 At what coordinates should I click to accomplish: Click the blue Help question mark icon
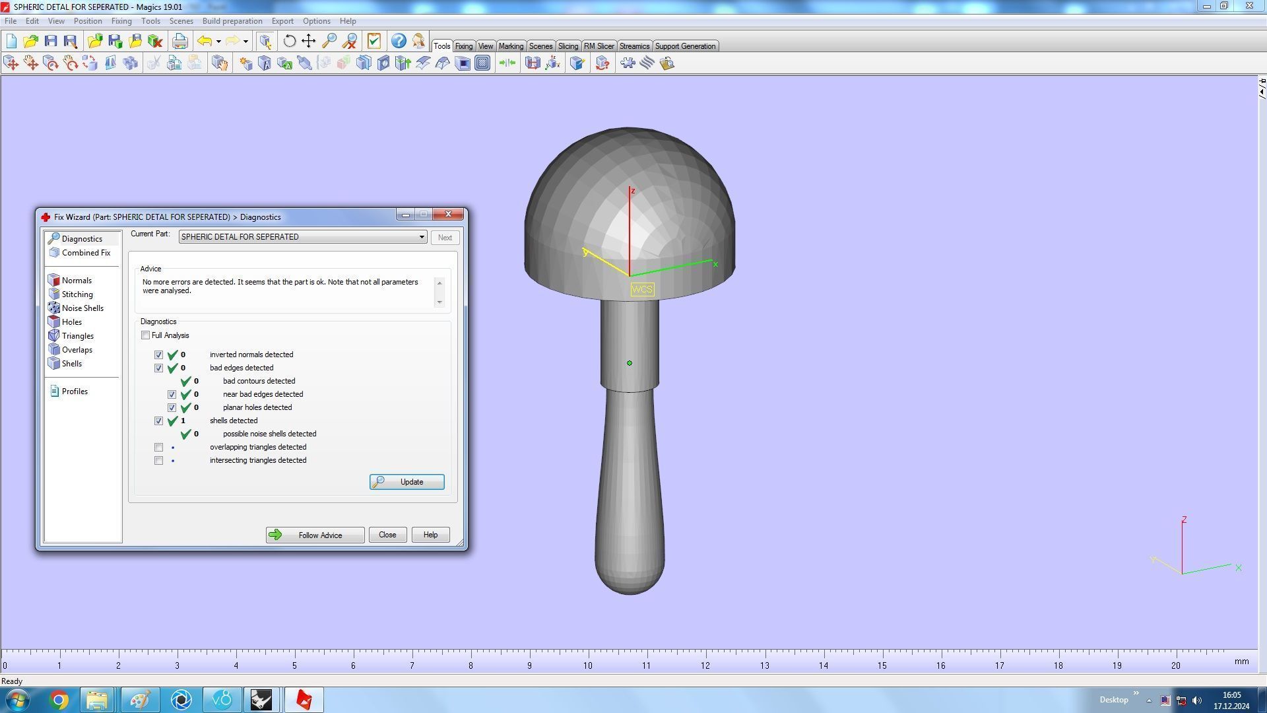(x=399, y=41)
